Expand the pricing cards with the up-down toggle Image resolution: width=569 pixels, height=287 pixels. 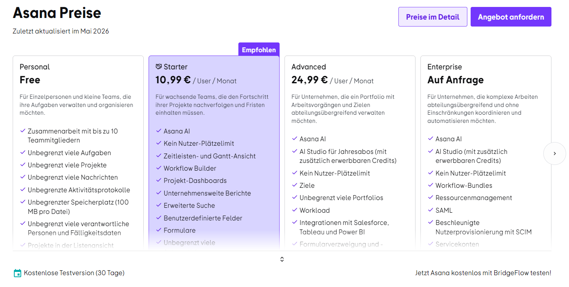(x=282, y=259)
